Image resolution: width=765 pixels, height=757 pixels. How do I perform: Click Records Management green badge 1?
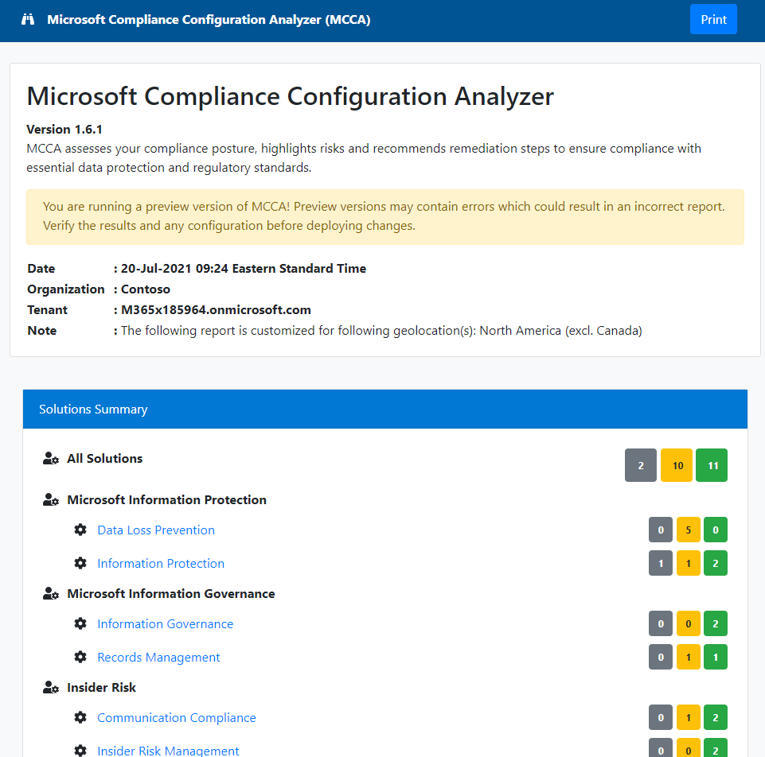[x=716, y=657]
